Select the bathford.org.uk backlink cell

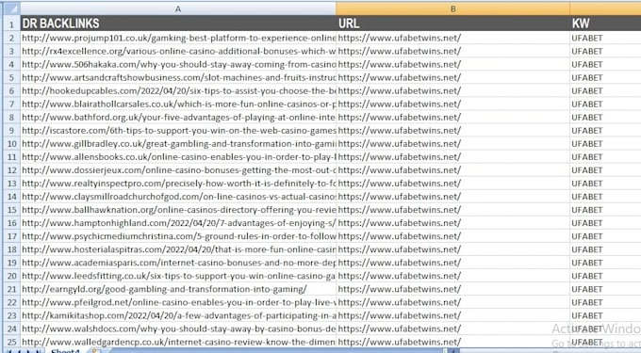(178, 117)
